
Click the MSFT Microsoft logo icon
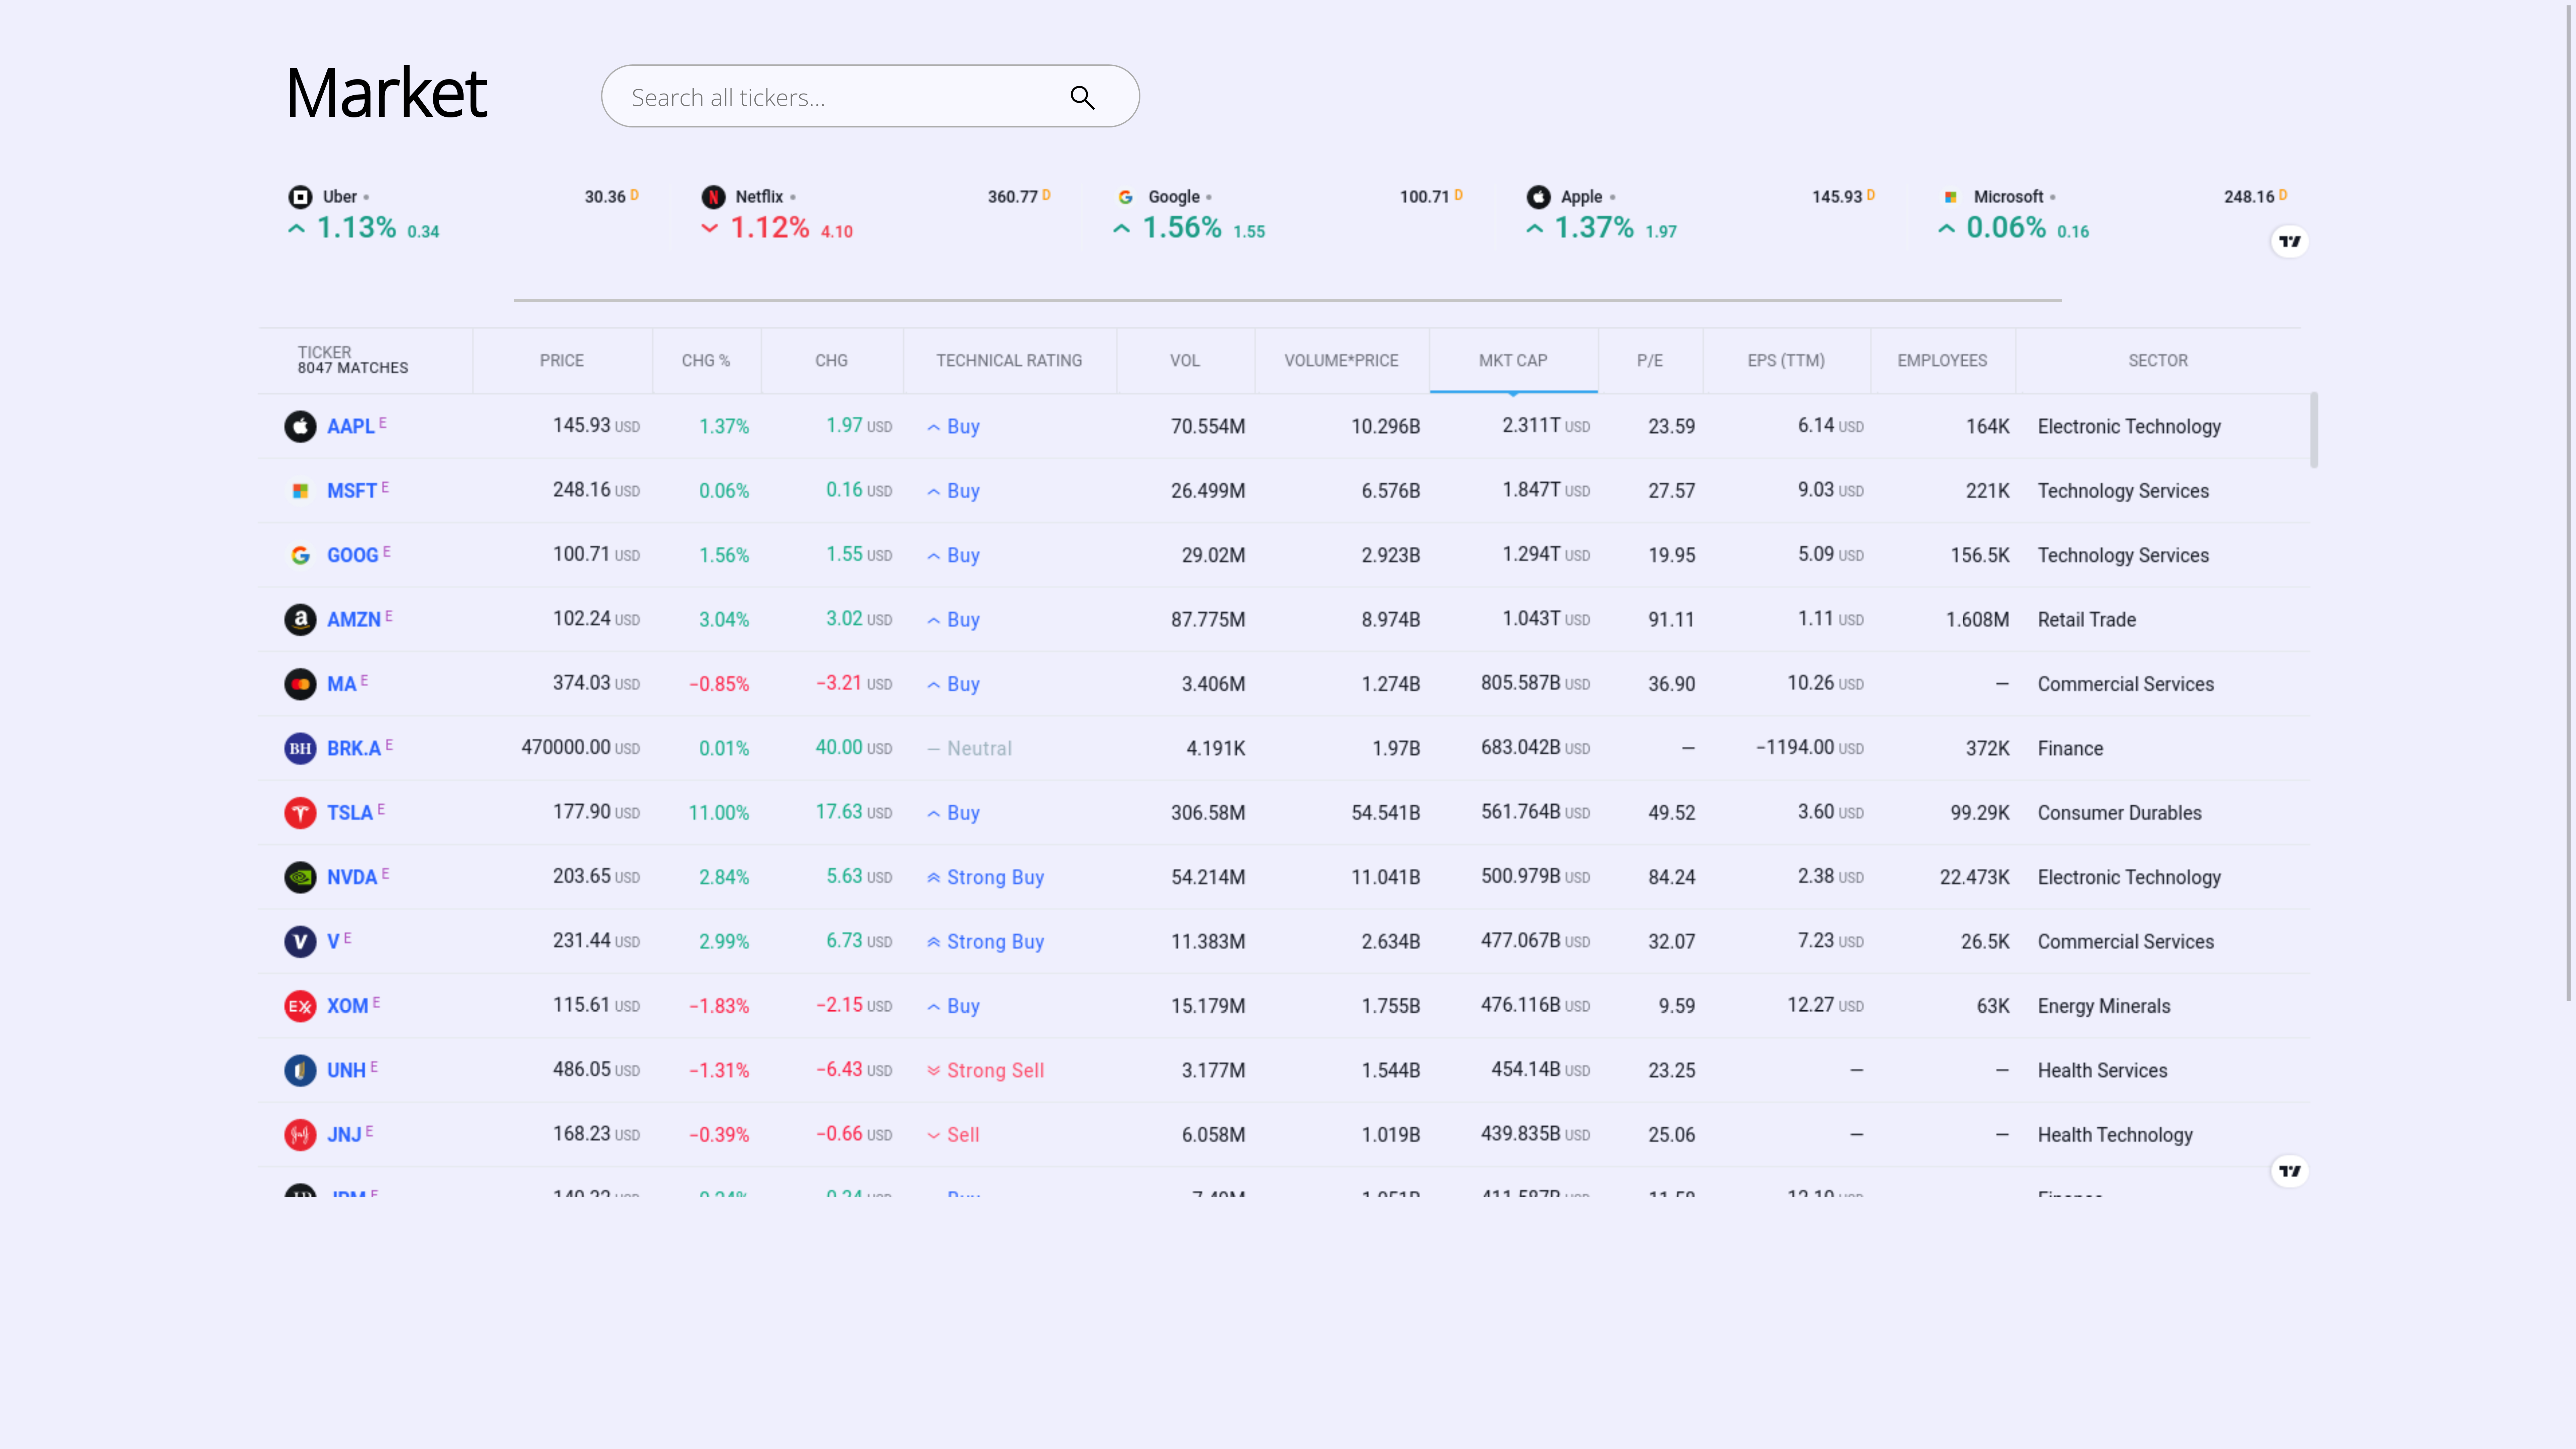pyautogui.click(x=300, y=491)
